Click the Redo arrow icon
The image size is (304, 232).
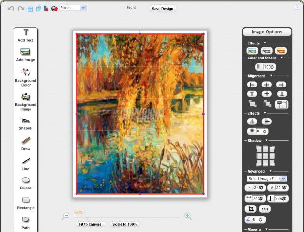(x=21, y=9)
